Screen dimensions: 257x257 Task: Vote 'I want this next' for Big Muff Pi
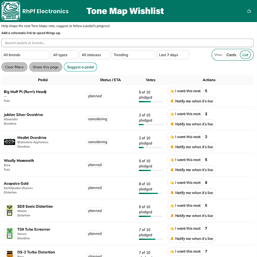[185, 91]
